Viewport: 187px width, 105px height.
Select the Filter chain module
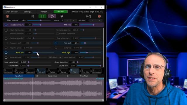point(75,71)
